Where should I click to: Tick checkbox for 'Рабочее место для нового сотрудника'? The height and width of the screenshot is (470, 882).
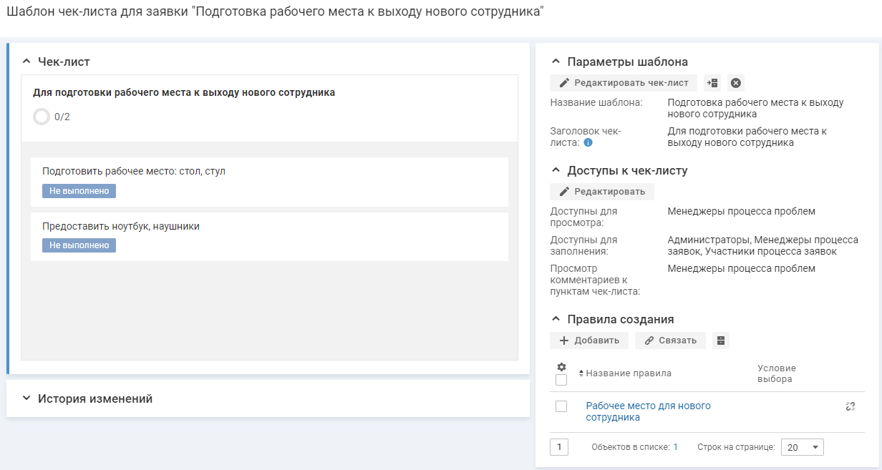point(562,406)
